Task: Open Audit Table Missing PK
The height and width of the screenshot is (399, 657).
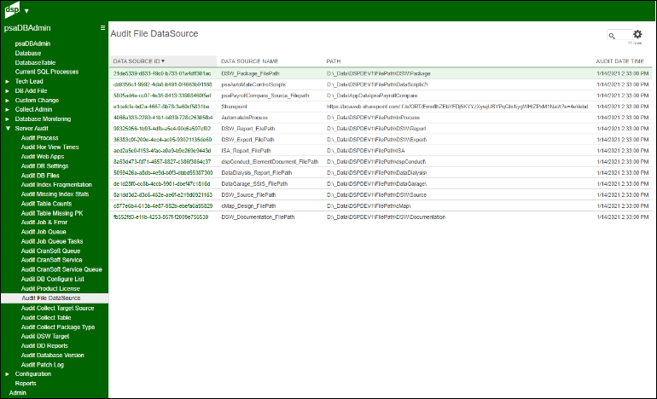Action: click(52, 213)
